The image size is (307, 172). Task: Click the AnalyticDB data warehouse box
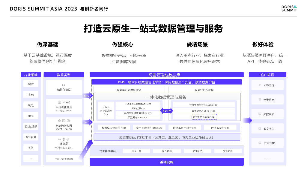point(204,105)
